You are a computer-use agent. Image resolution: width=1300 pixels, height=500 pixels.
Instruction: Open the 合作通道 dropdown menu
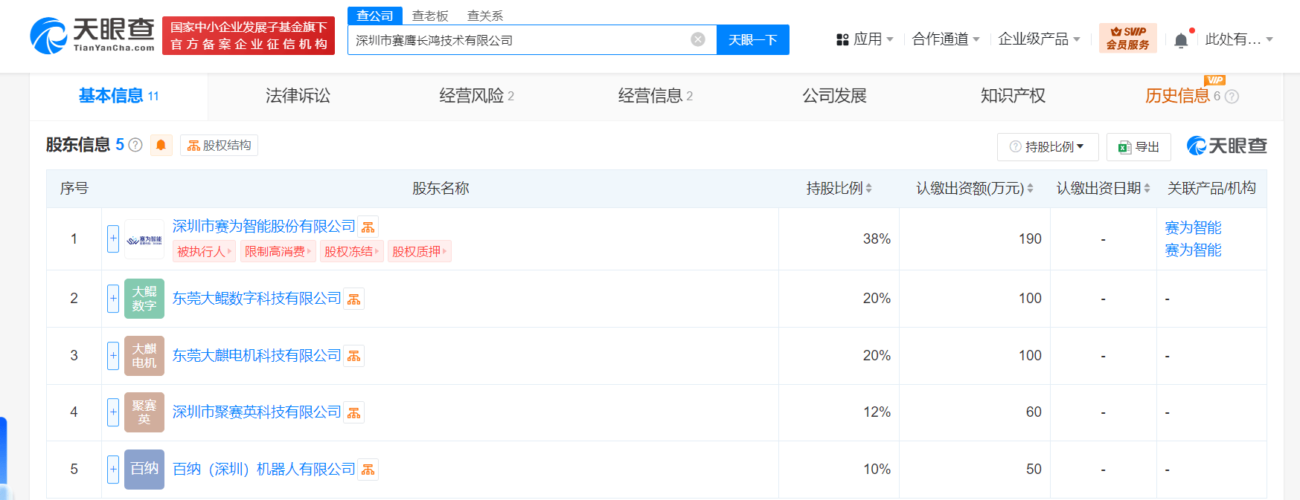[946, 39]
